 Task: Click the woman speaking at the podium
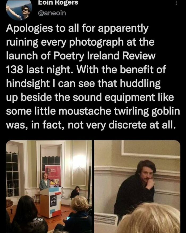point(44,182)
